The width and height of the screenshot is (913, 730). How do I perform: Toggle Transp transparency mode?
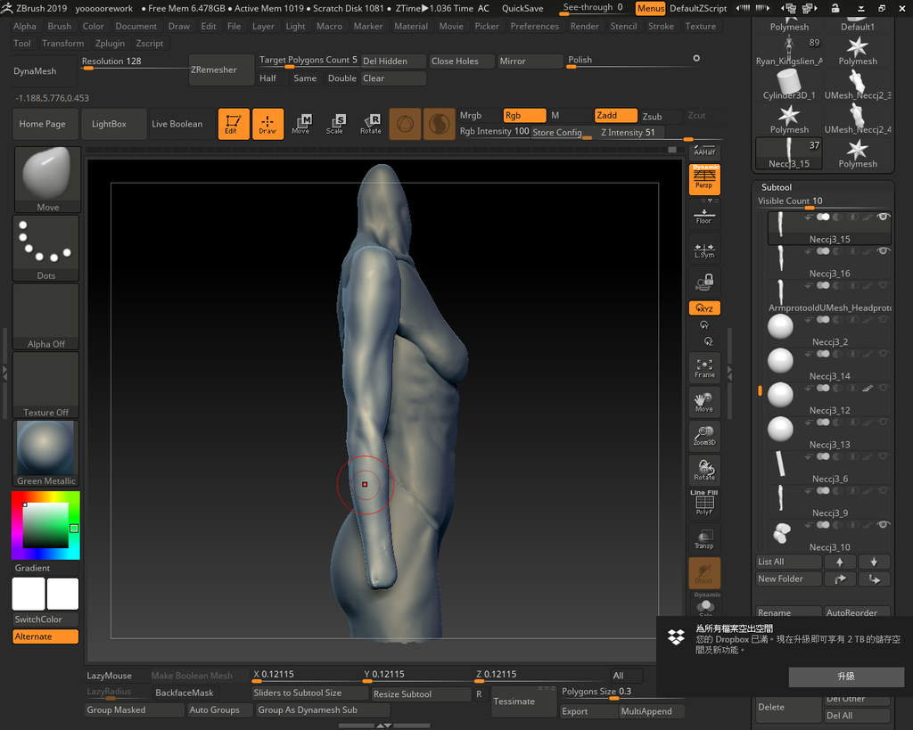[704, 538]
